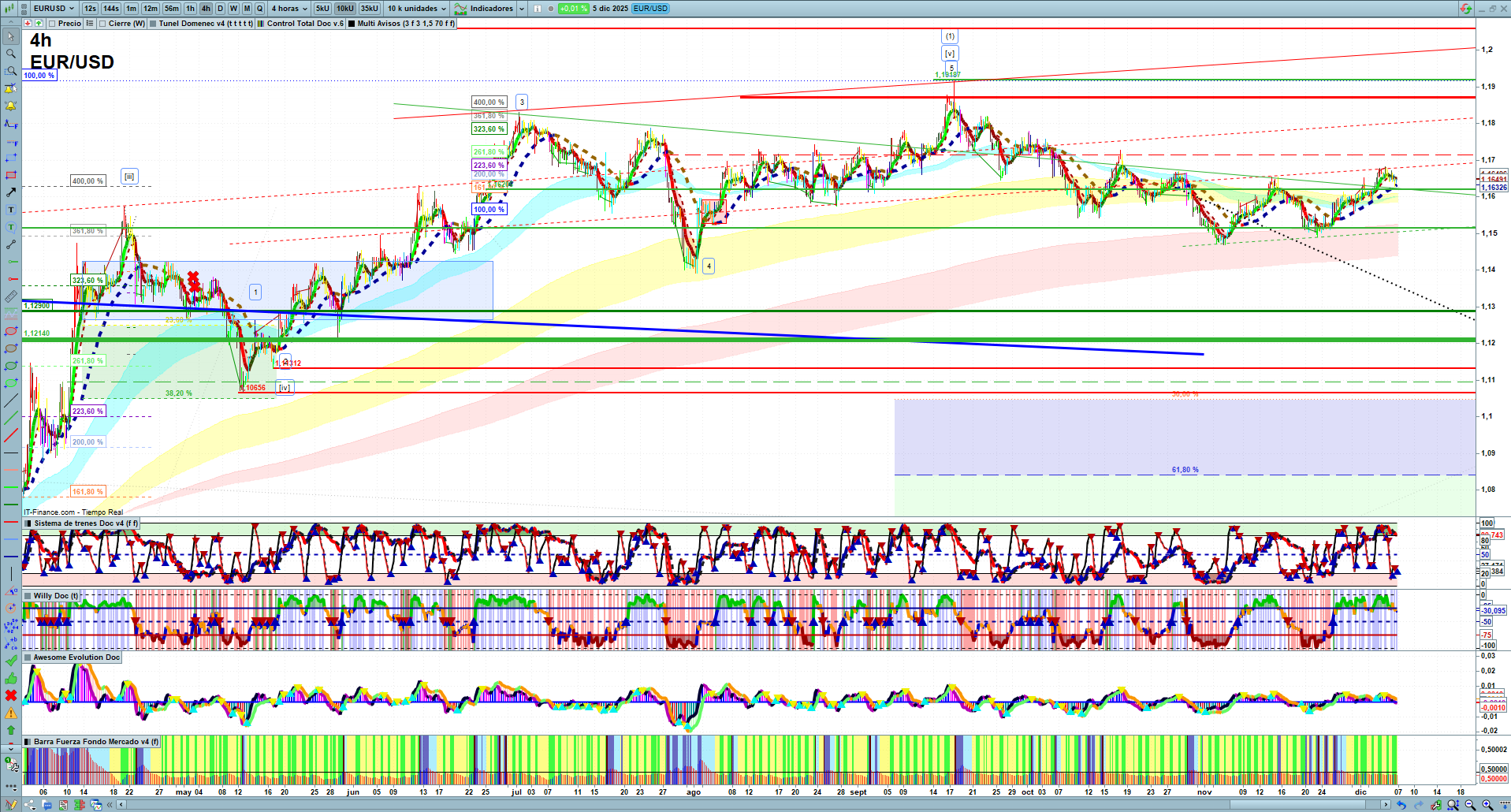1511x812 pixels.
Task: Select the black arrow drawing tool
Action: tap(11, 192)
